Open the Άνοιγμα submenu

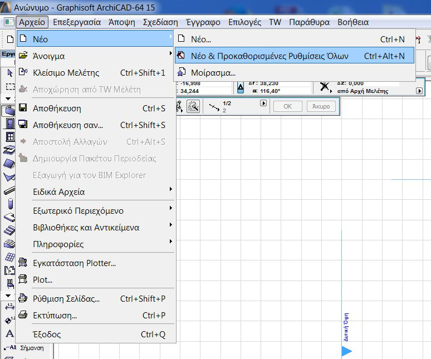point(95,56)
